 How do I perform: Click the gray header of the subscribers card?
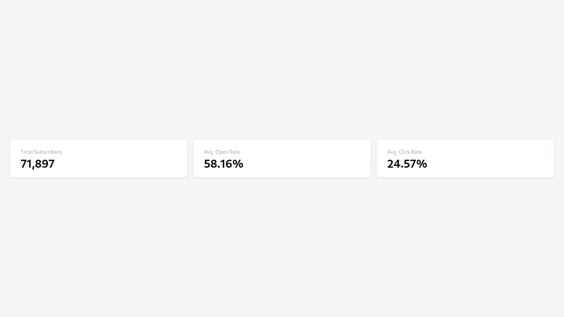(41, 152)
